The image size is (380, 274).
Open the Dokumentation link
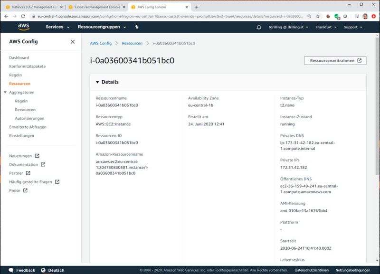[23, 164]
